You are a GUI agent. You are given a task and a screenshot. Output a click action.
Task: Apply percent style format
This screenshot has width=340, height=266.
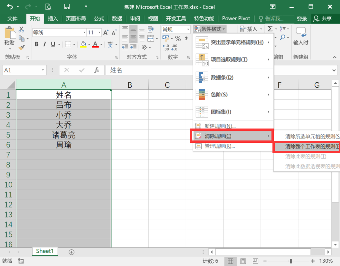(178, 39)
